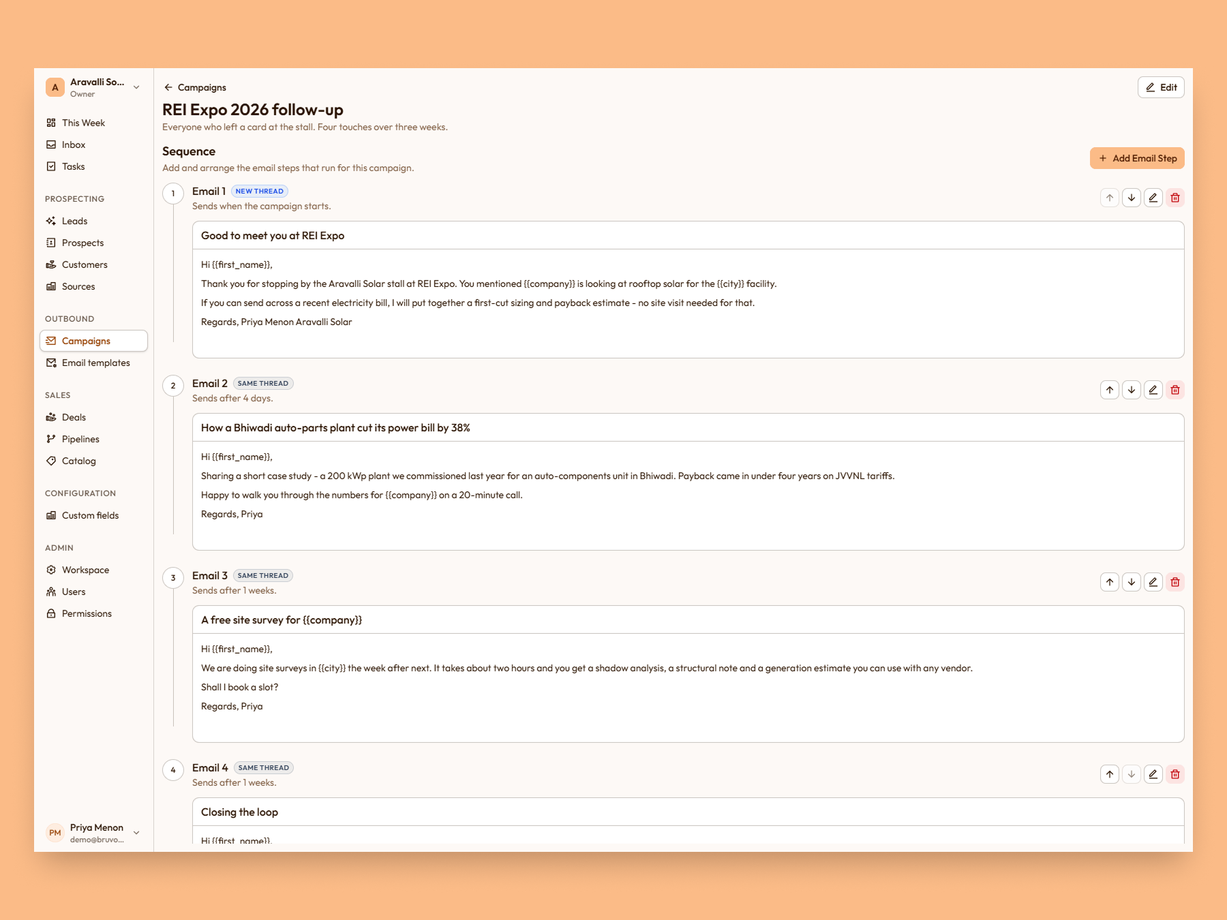
Task: Open Leads under Prospecting
Action: point(94,221)
